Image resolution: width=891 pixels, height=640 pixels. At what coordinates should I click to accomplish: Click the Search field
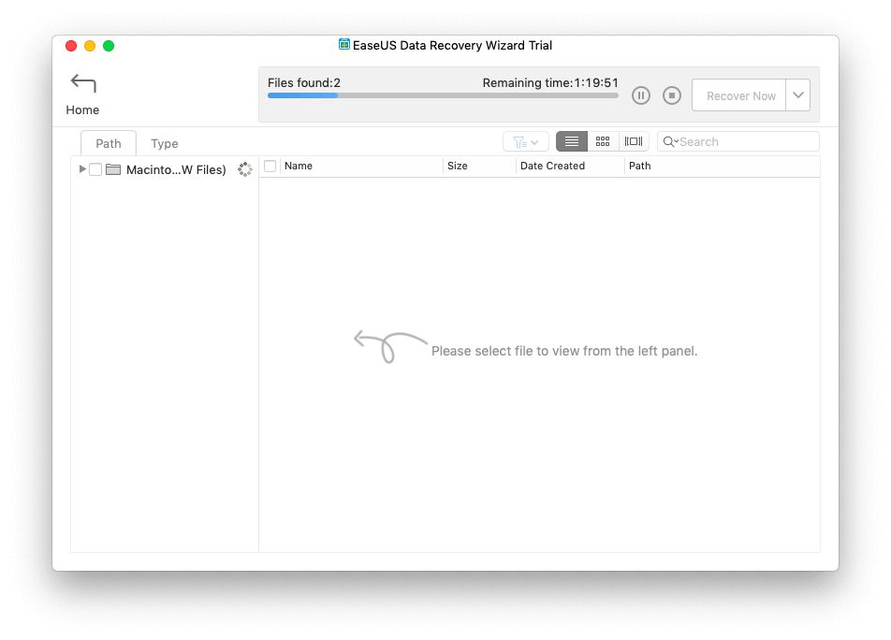point(738,141)
